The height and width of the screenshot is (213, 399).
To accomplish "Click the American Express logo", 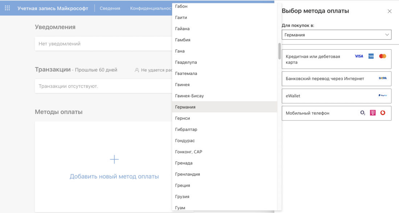I will point(371,56).
